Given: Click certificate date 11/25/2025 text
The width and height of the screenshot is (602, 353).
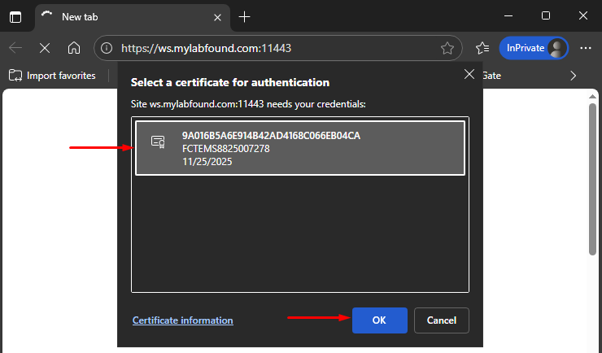Looking at the screenshot, I should pyautogui.click(x=207, y=162).
